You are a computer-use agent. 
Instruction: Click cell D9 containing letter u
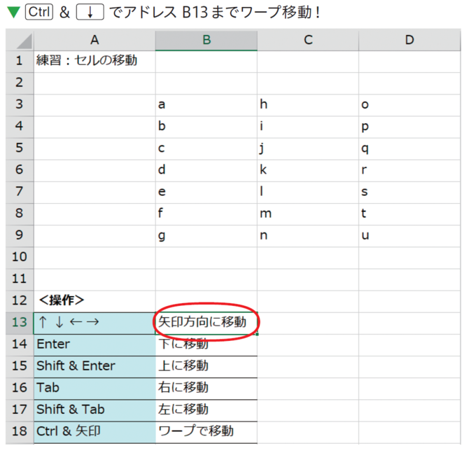coord(409,236)
